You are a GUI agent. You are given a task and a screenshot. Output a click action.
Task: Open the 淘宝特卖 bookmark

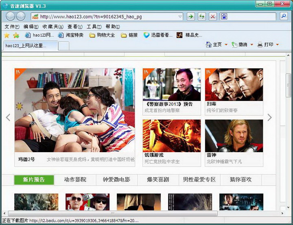[71, 35]
